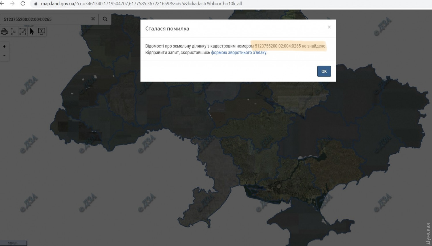Screen dimensions: 432x246
Task: Select the distance measurement tool
Action: pyautogui.click(x=13, y=31)
